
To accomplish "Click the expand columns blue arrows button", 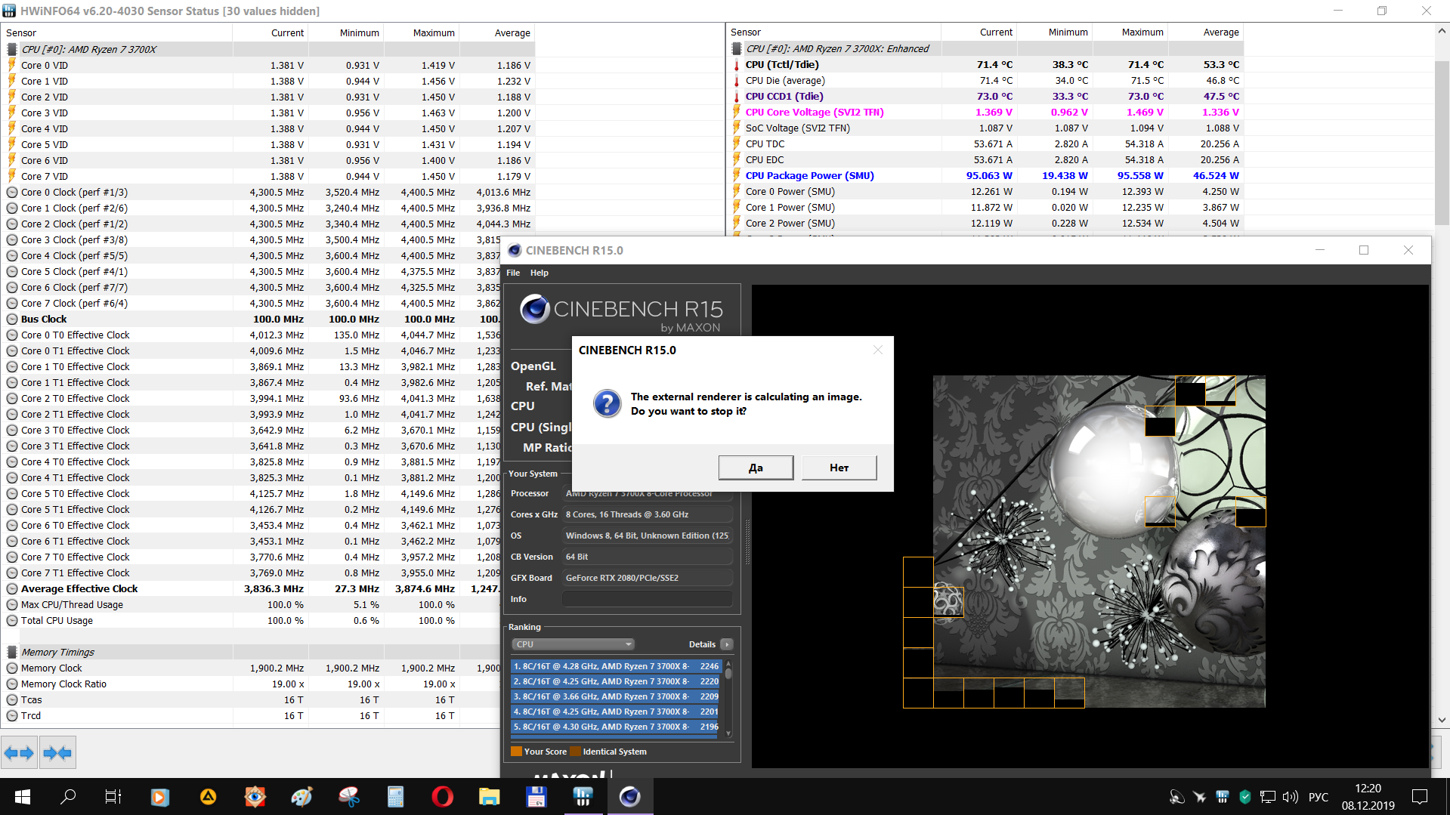I will tap(19, 752).
